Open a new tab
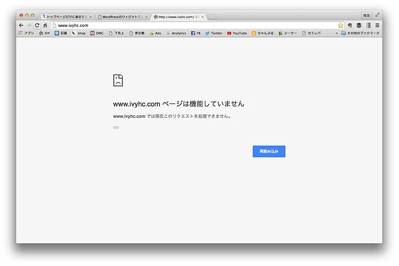The image size is (399, 266). pyautogui.click(x=212, y=17)
